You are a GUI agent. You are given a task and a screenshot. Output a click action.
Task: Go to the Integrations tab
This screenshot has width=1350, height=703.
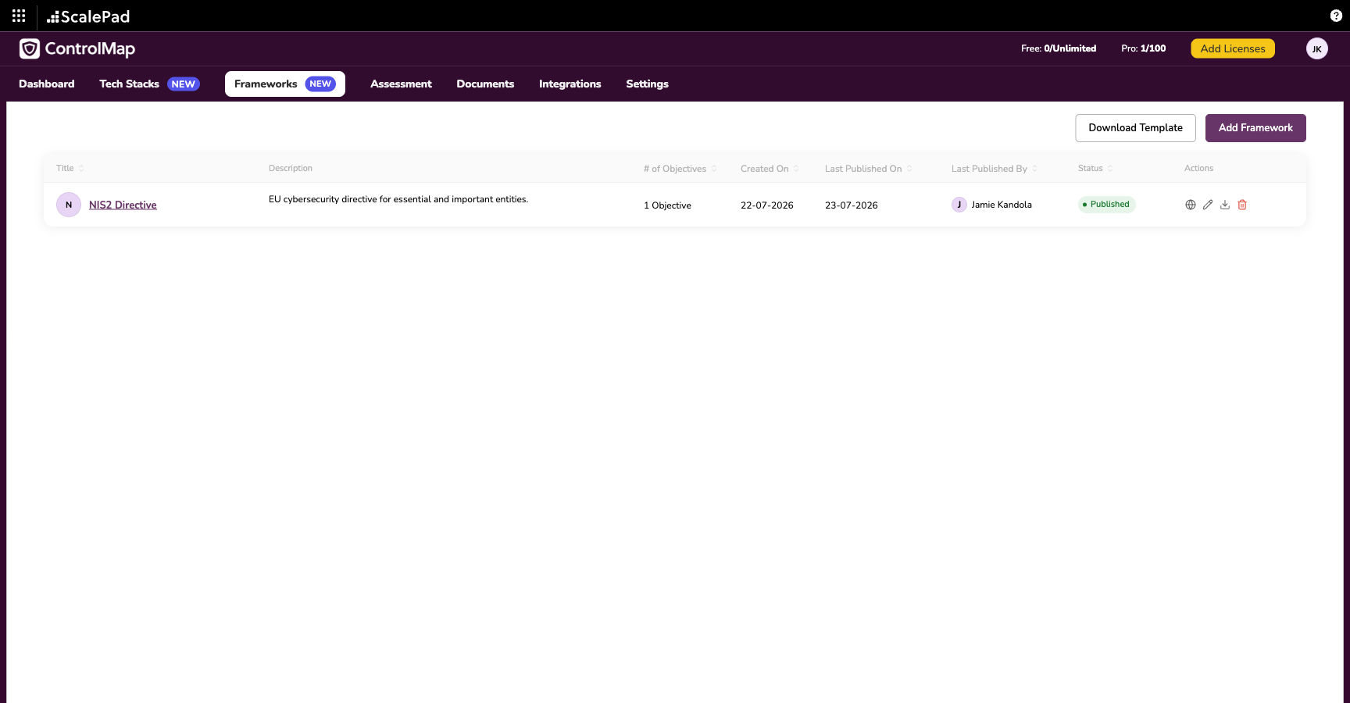[x=570, y=84]
